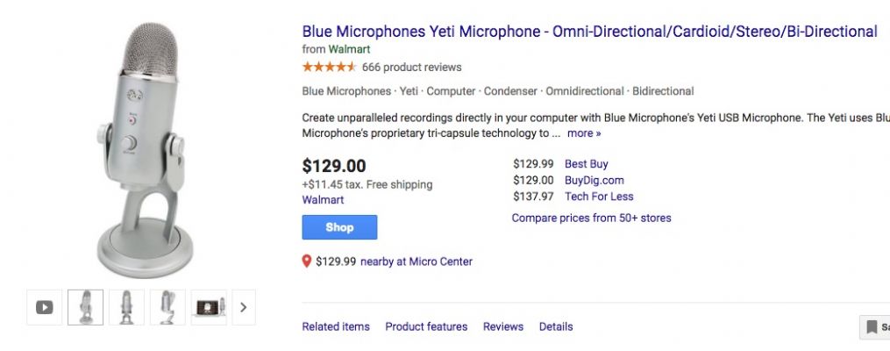Viewport: 890px width, 351px height.
Task: Click Compare prices from 50+ stores
Action: (x=591, y=218)
